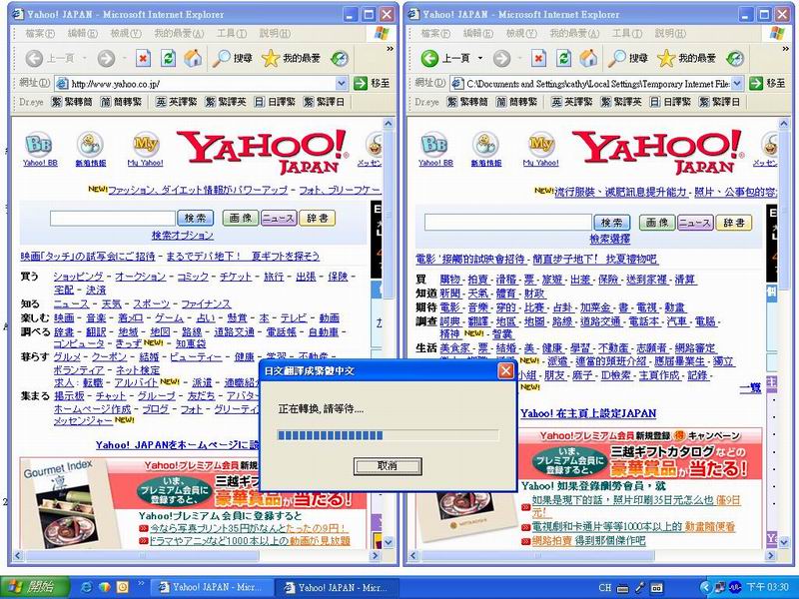
Task: Open 検索オプション link in left window
Action: click(183, 236)
